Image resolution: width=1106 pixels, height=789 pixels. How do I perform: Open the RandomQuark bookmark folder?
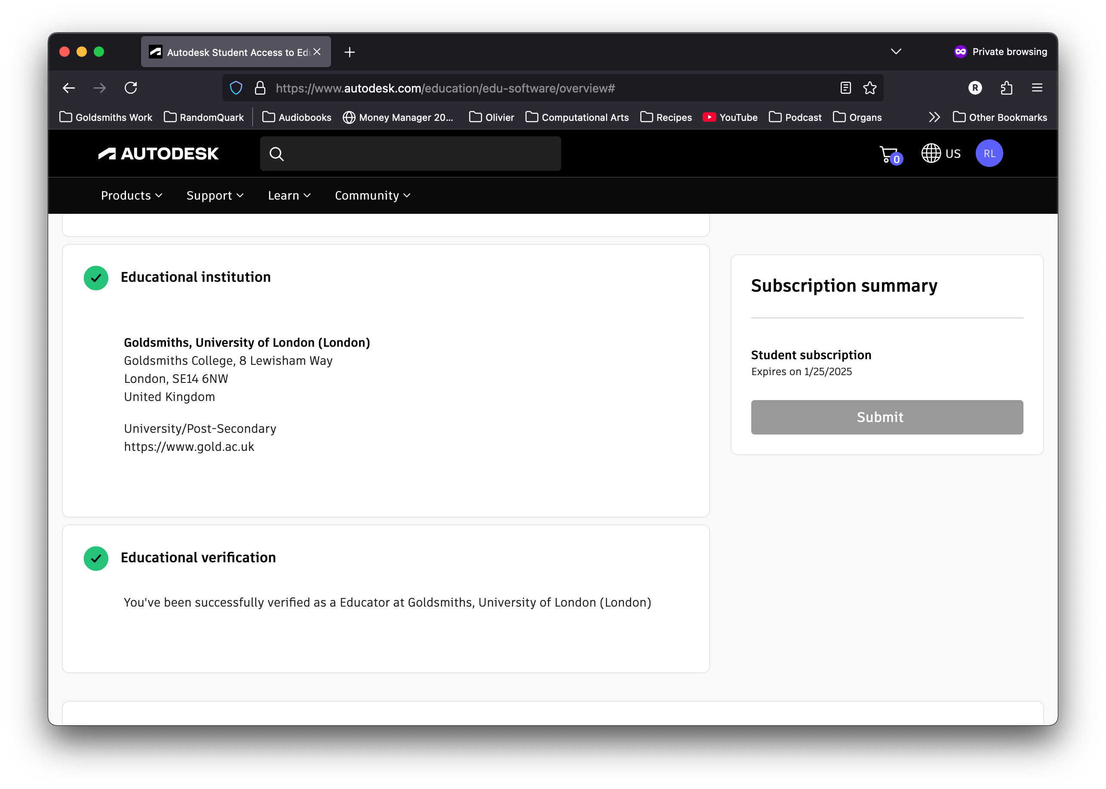coord(204,117)
